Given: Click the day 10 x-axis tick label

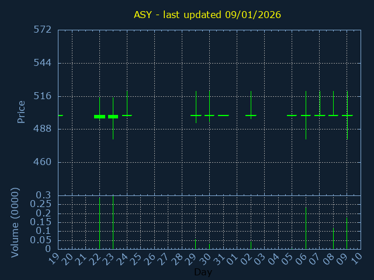Looking at the screenshot, I should coord(357,260).
